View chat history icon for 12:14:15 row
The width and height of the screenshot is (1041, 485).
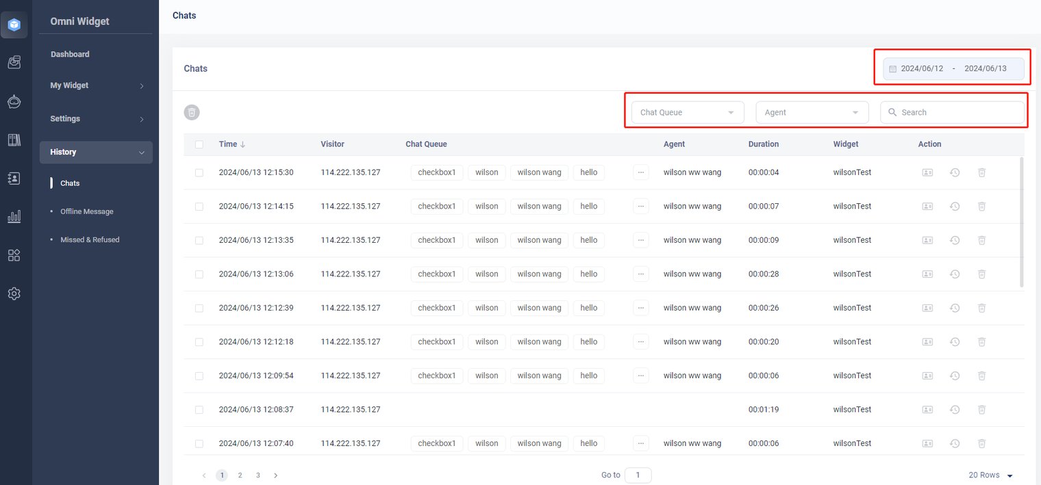[x=955, y=207]
